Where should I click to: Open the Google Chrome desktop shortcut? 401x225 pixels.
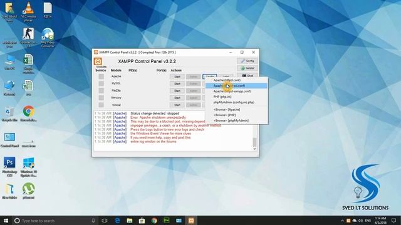coord(28,114)
